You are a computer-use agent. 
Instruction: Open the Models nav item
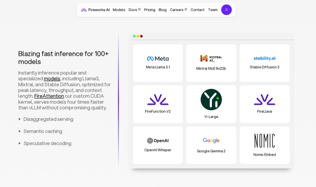[x=119, y=10]
